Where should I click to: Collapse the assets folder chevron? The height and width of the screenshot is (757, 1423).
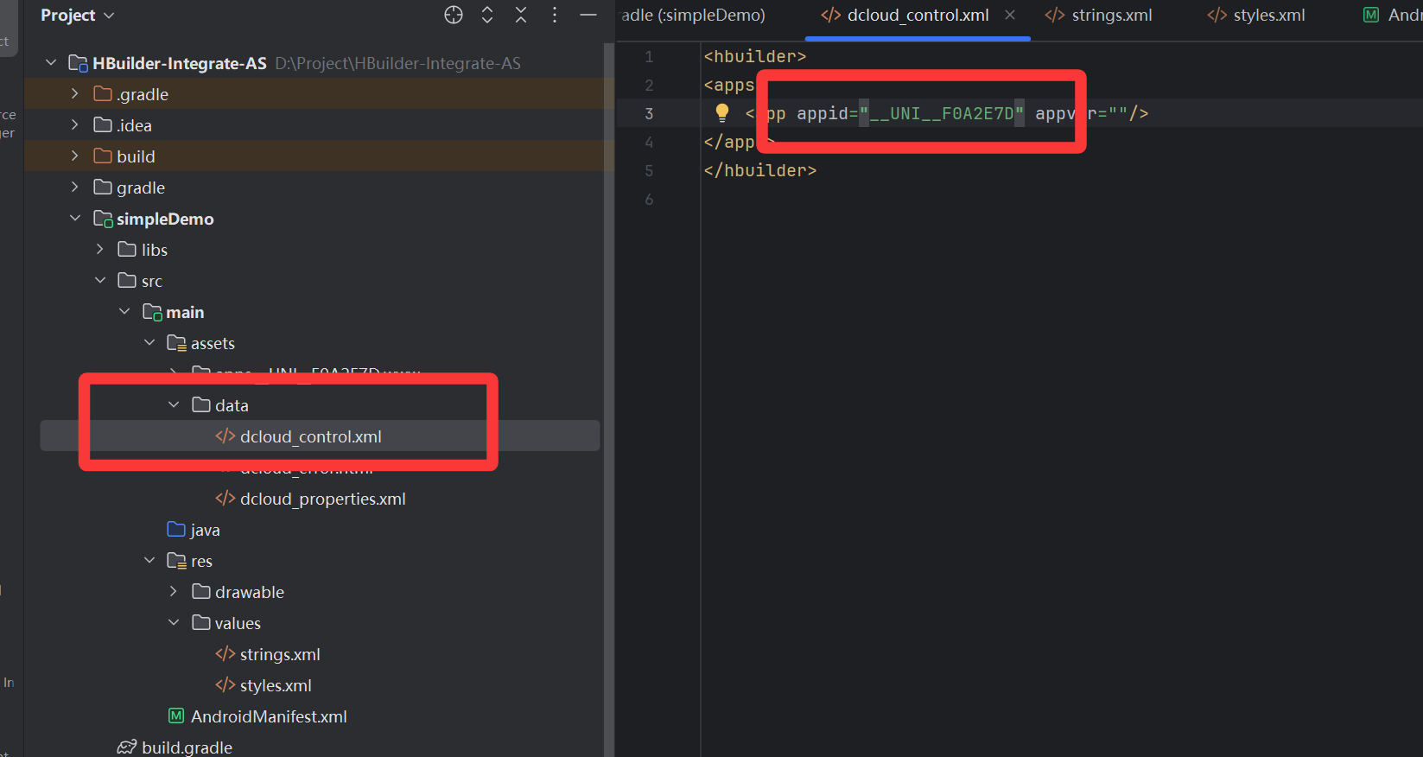pyautogui.click(x=149, y=342)
